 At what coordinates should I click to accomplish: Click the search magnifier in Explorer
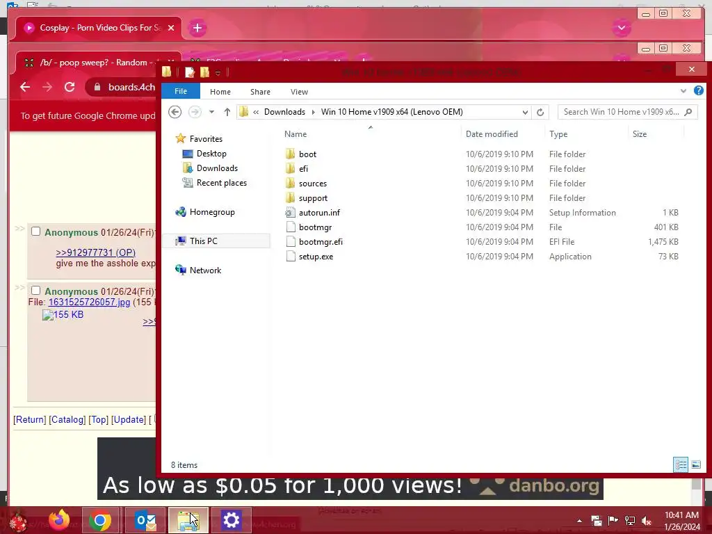click(x=688, y=112)
